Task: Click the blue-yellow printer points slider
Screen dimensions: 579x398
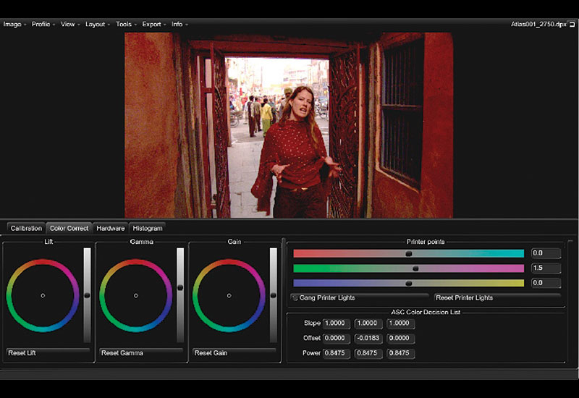Action: point(408,283)
